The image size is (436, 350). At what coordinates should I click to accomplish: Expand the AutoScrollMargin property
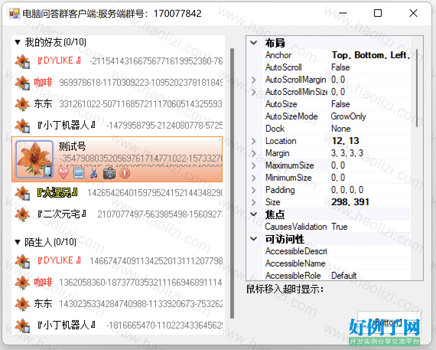click(253, 80)
